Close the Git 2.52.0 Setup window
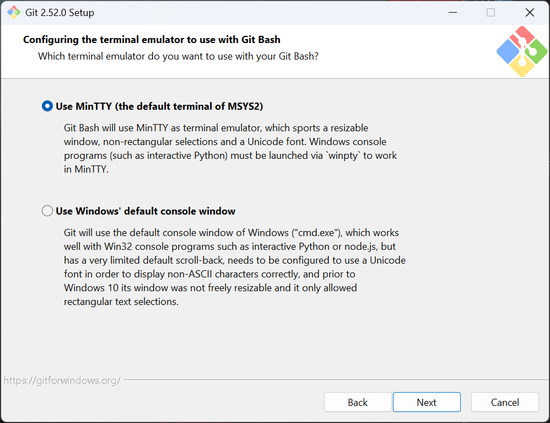 [530, 12]
